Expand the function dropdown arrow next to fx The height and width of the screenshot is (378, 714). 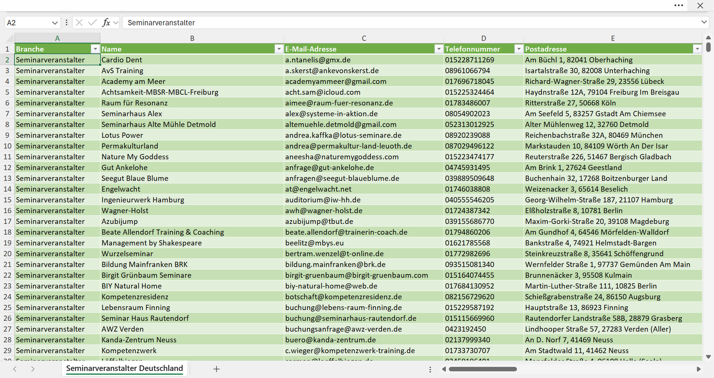pyautogui.click(x=115, y=23)
